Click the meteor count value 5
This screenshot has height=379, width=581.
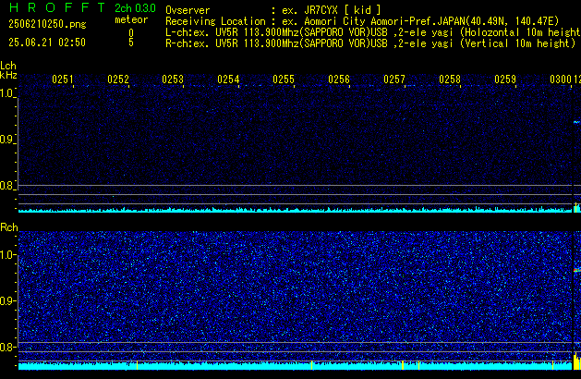[131, 43]
